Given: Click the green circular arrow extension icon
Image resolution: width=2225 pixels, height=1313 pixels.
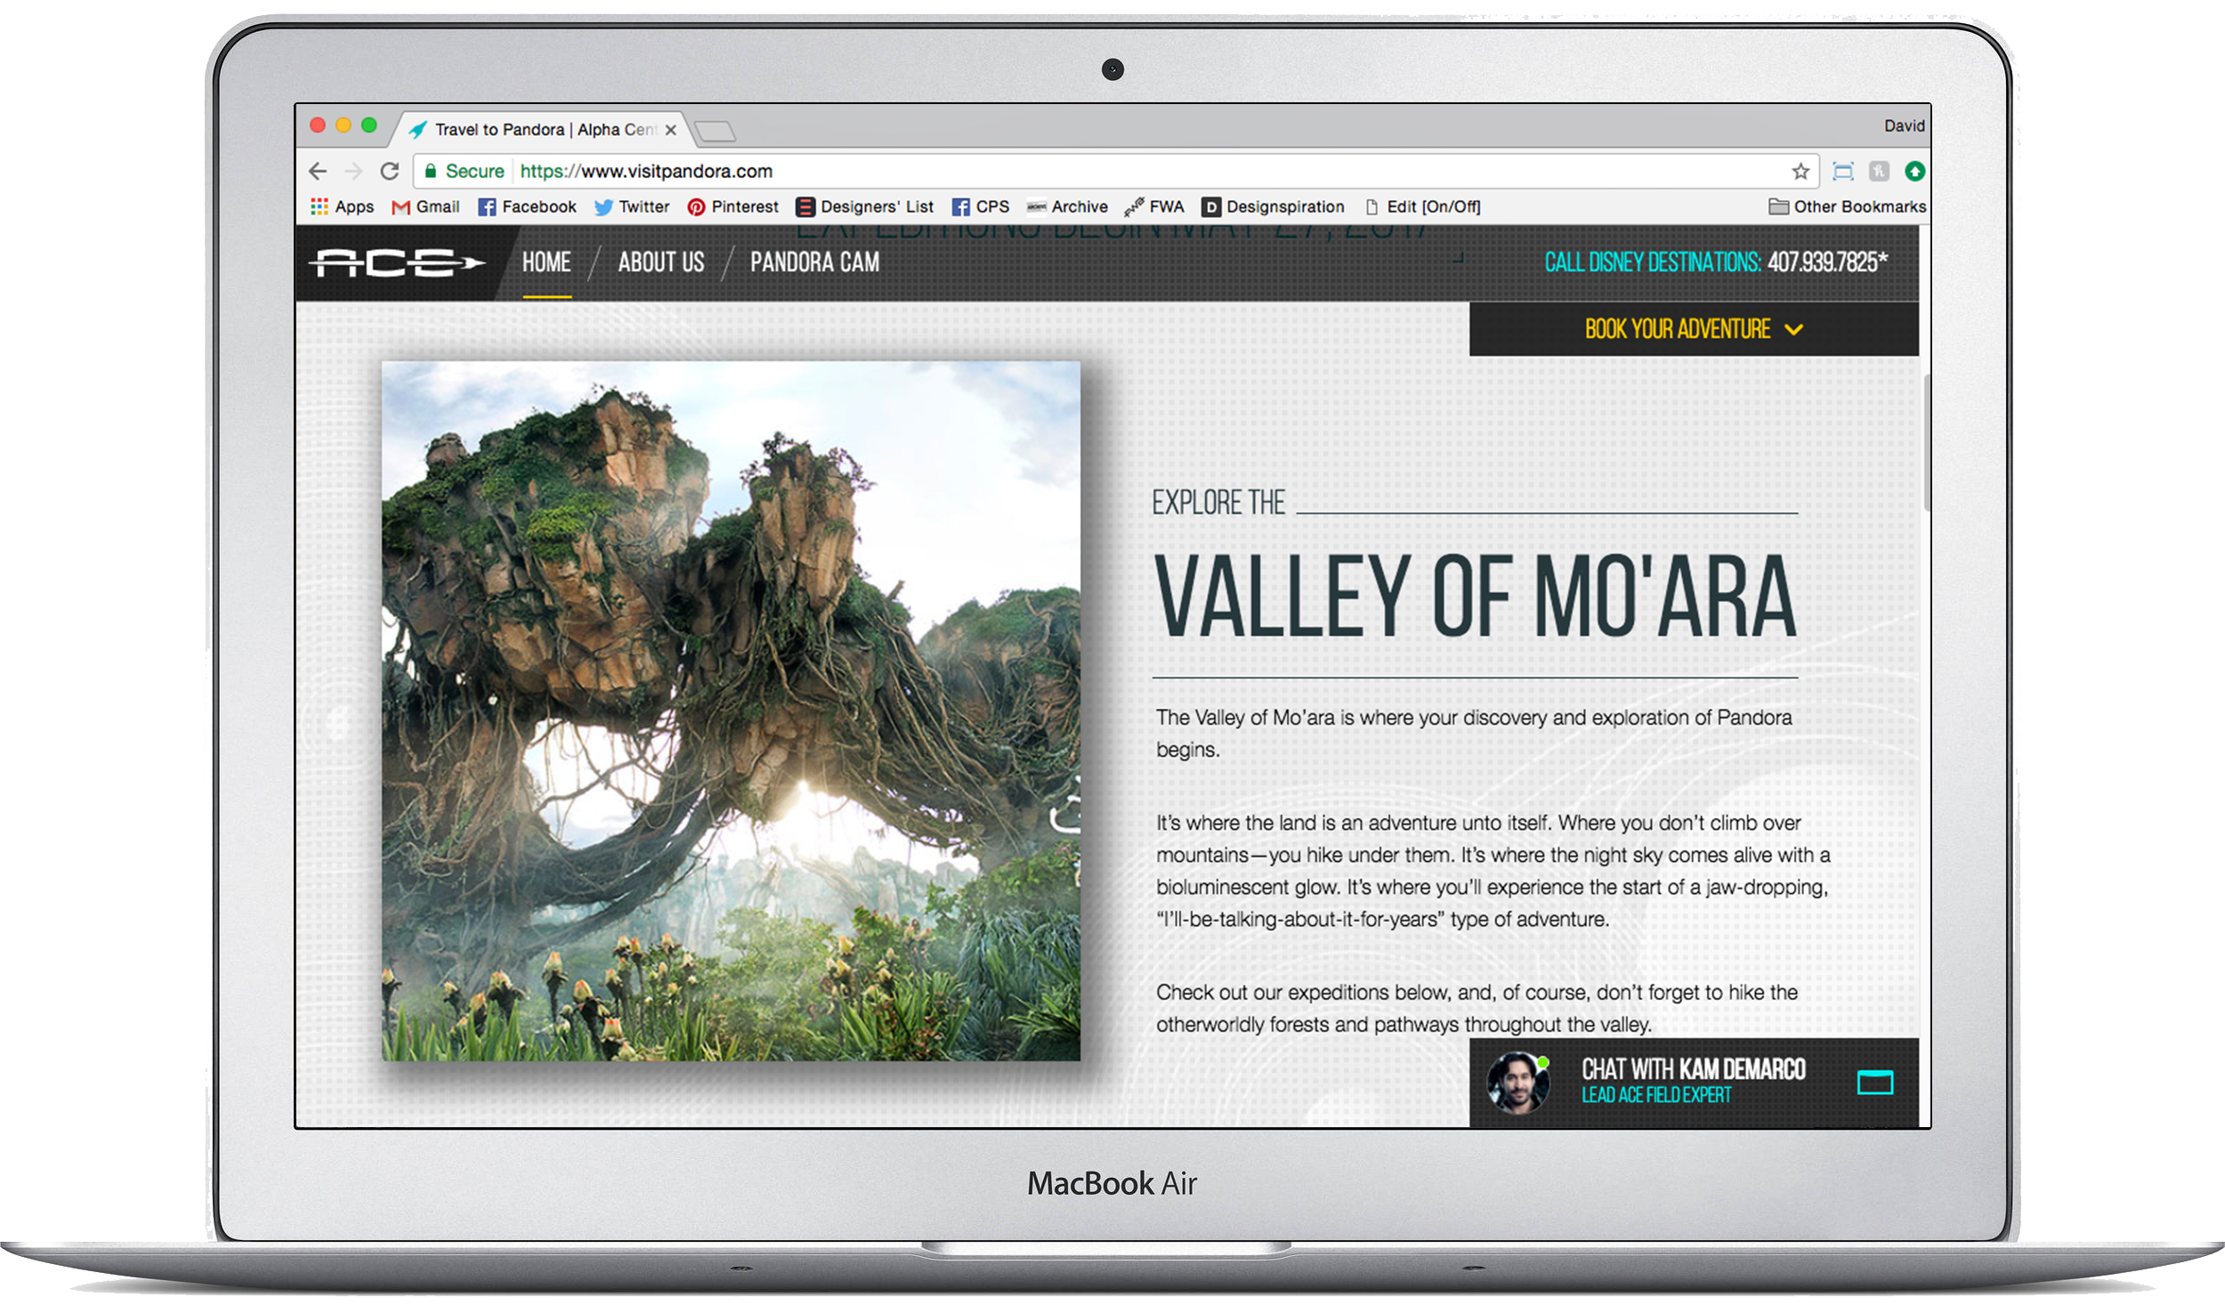Looking at the screenshot, I should (1914, 171).
